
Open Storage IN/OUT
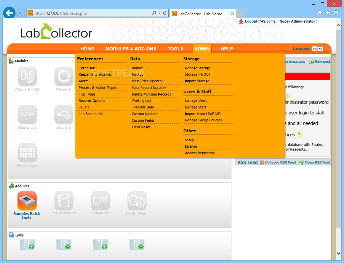(198, 75)
